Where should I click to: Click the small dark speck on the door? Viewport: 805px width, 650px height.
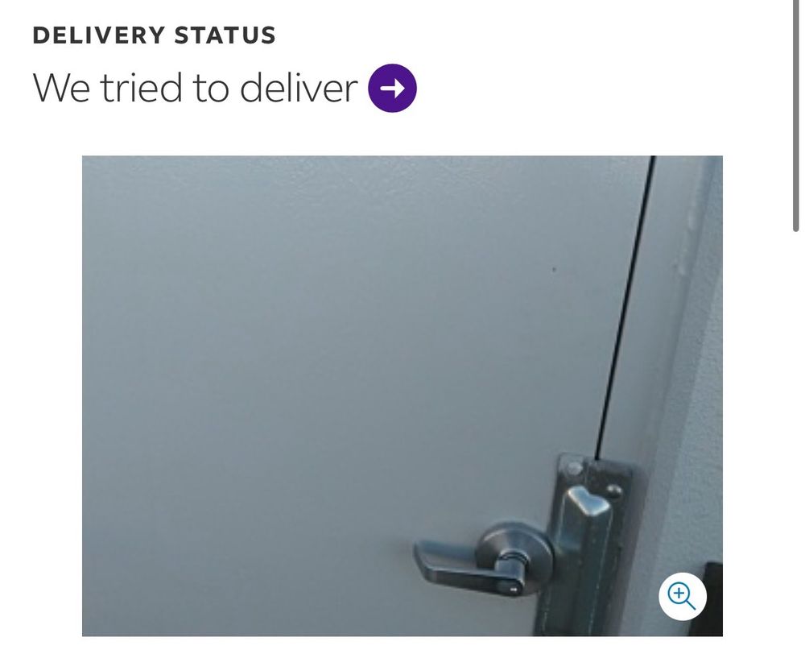[554, 269]
